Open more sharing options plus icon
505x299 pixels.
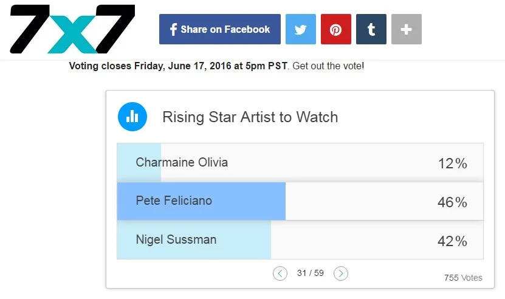pyautogui.click(x=407, y=29)
